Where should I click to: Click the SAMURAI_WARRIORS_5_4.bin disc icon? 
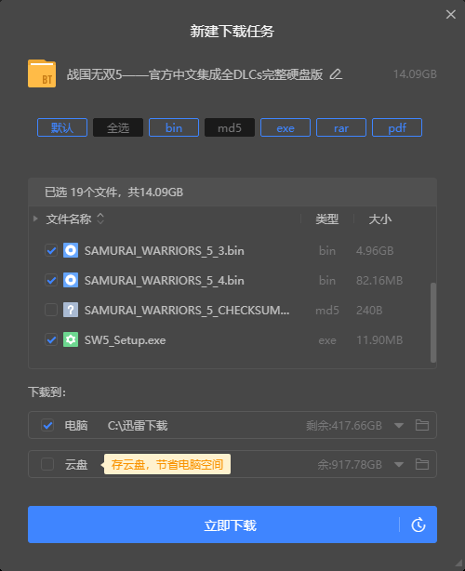click(x=71, y=281)
